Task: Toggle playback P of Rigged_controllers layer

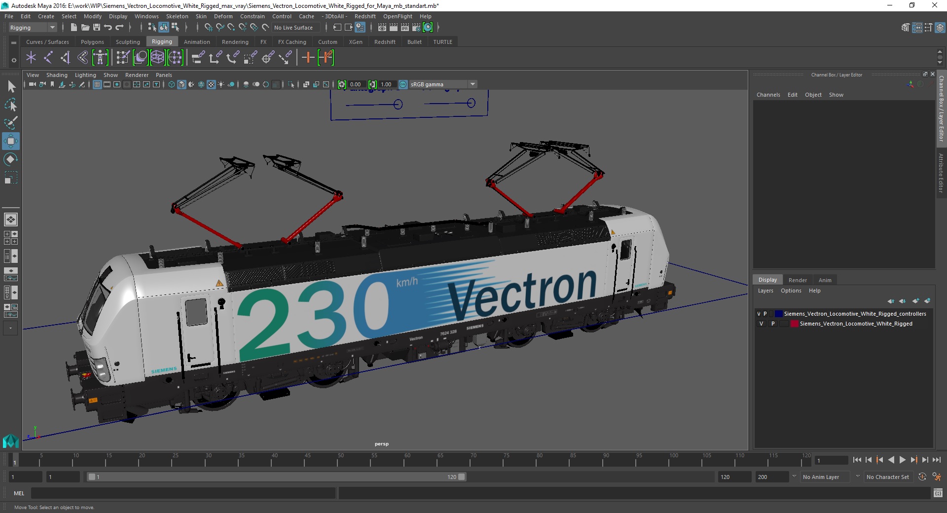Action: coord(765,314)
